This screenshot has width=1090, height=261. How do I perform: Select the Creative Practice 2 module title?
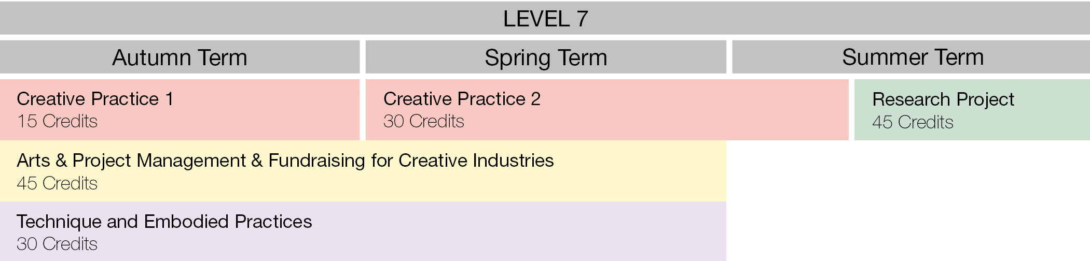462,99
